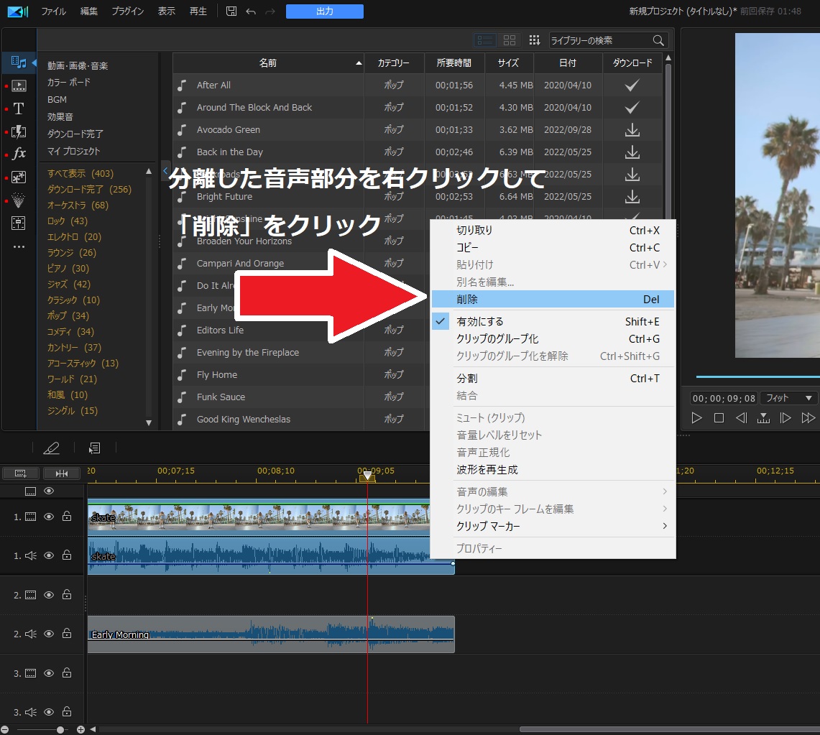The image size is (820, 735).
Task: Click the undo arrow icon
Action: point(251,11)
